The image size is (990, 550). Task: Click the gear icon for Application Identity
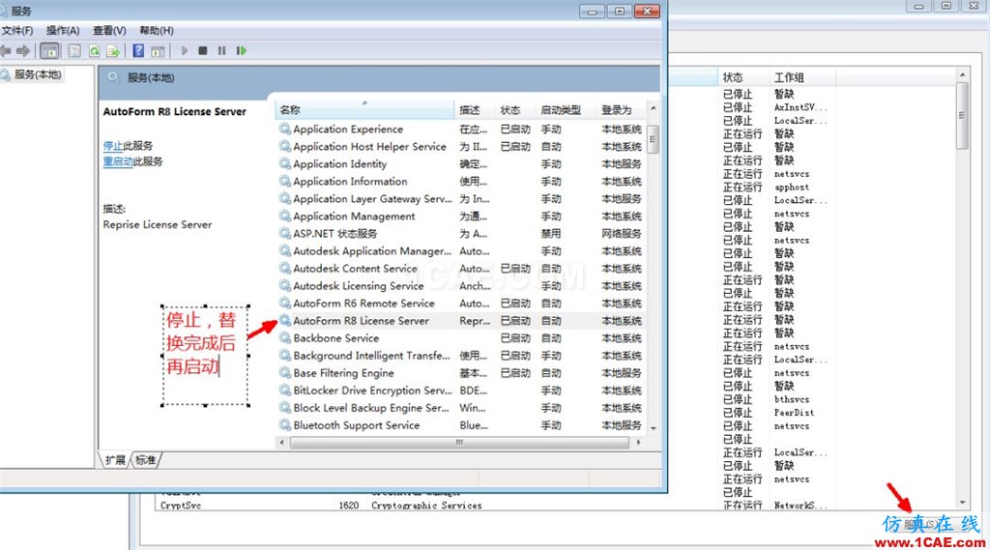(285, 163)
